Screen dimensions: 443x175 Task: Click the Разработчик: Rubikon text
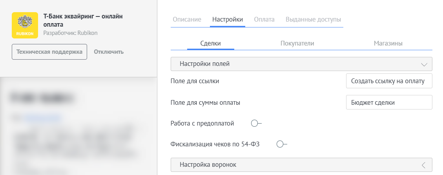point(71,33)
